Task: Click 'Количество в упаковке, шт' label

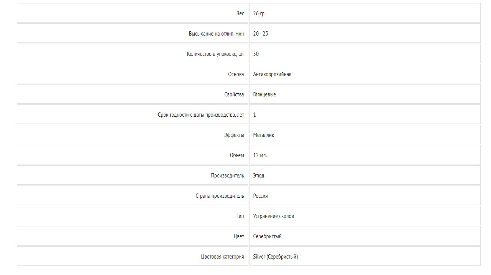Action: [215, 54]
